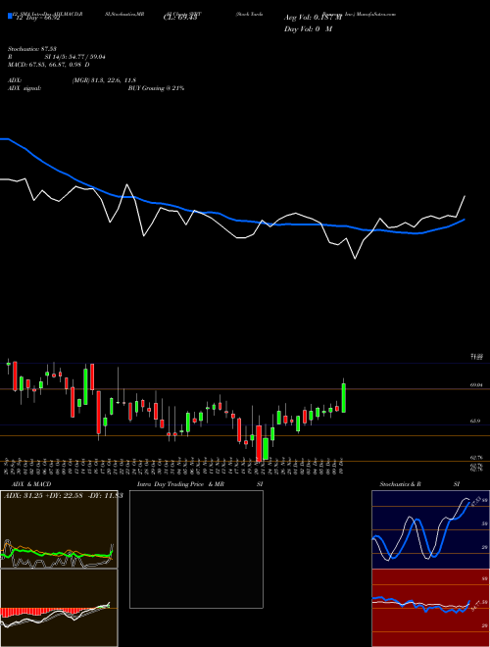Click the '(MGR) 31.3, 22.6, 11.8' ADX values
The height and width of the screenshot is (647, 490).
(104, 80)
